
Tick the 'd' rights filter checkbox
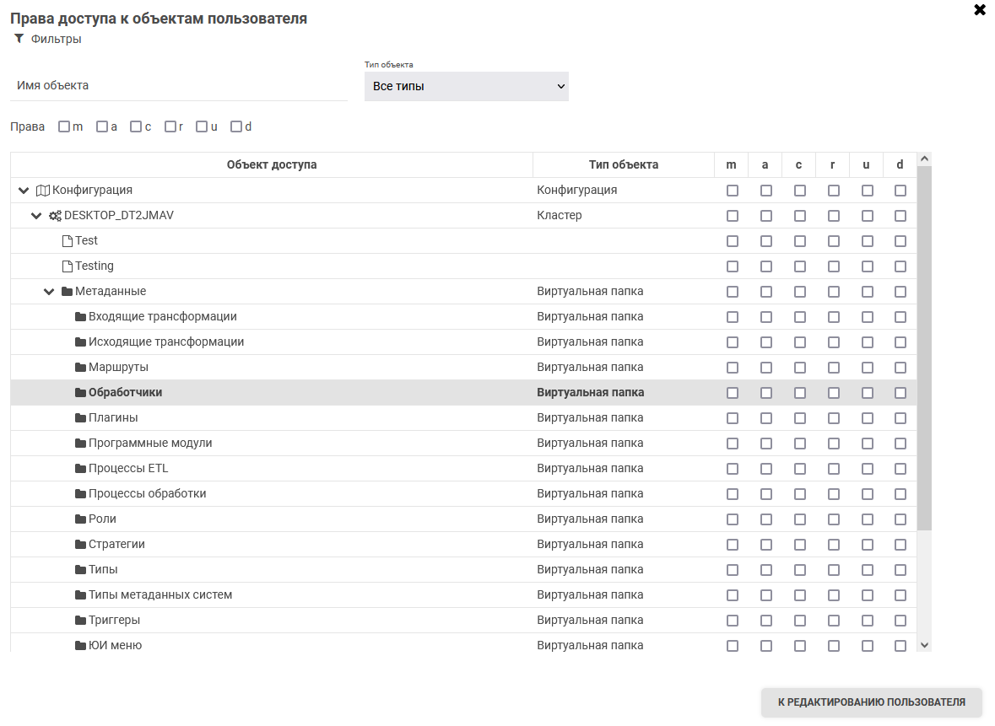click(x=236, y=127)
